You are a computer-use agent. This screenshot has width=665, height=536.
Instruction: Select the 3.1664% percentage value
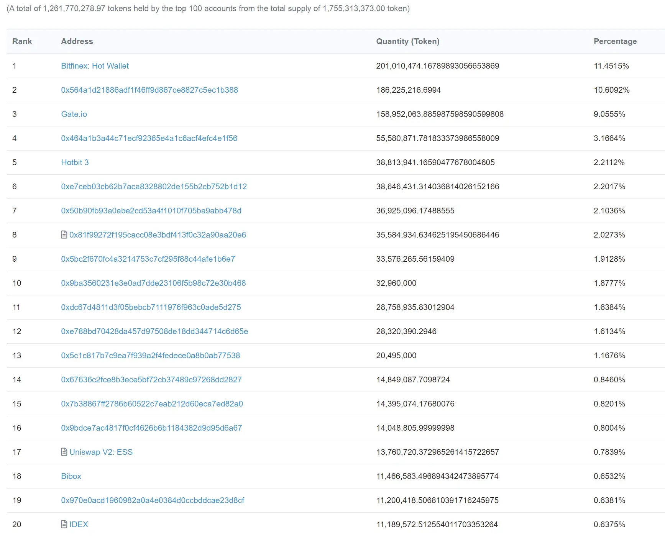609,138
